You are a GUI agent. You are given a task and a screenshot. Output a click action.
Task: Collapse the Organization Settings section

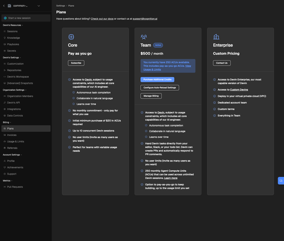15,90
